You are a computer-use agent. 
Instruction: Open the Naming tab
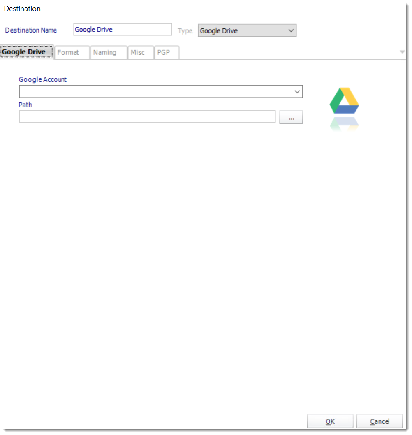tap(109, 52)
